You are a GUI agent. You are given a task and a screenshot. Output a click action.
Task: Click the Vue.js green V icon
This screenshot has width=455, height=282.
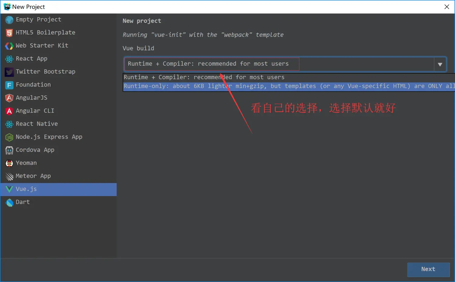9,189
